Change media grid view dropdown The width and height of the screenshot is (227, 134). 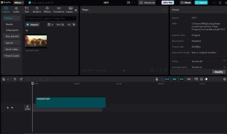51,25
